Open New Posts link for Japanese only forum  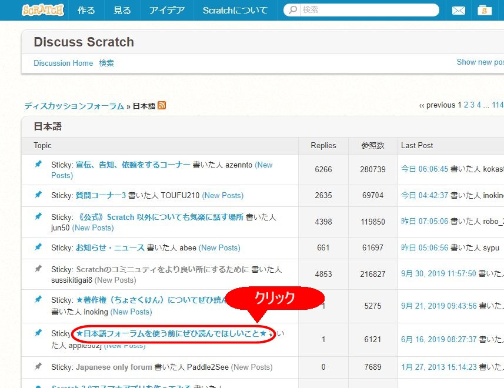[x=252, y=367]
